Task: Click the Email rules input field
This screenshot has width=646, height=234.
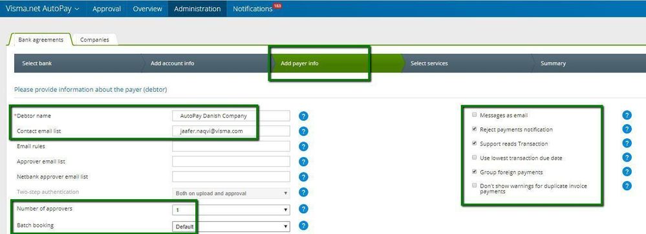Action: pos(231,146)
